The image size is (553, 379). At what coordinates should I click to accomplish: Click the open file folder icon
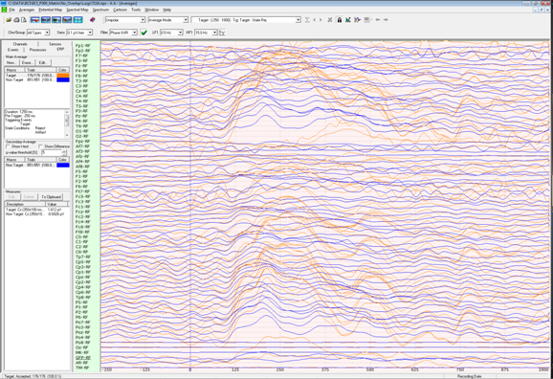[x=9, y=20]
